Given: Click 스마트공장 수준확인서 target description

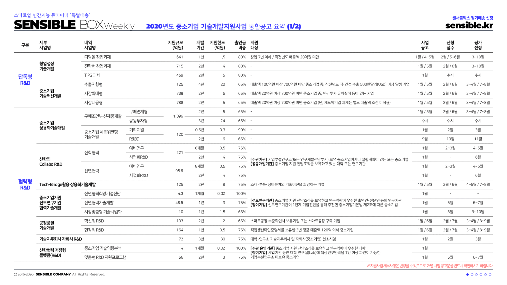Looking at the screenshot, I should (x=295, y=221).
